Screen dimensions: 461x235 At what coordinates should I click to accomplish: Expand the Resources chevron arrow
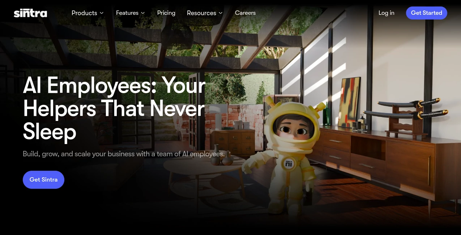click(x=221, y=13)
